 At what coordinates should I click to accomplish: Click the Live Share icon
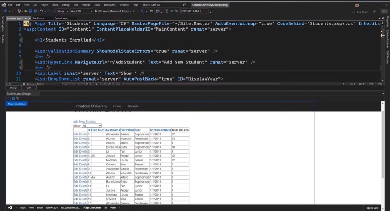pyautogui.click(x=354, y=12)
